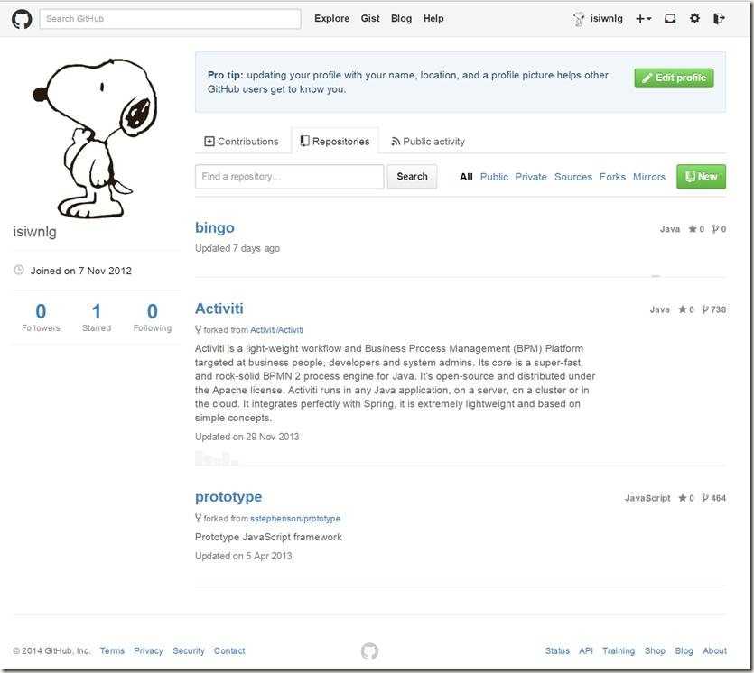Focus the Find a repository field
This screenshot has width=754, height=673.
tap(290, 177)
